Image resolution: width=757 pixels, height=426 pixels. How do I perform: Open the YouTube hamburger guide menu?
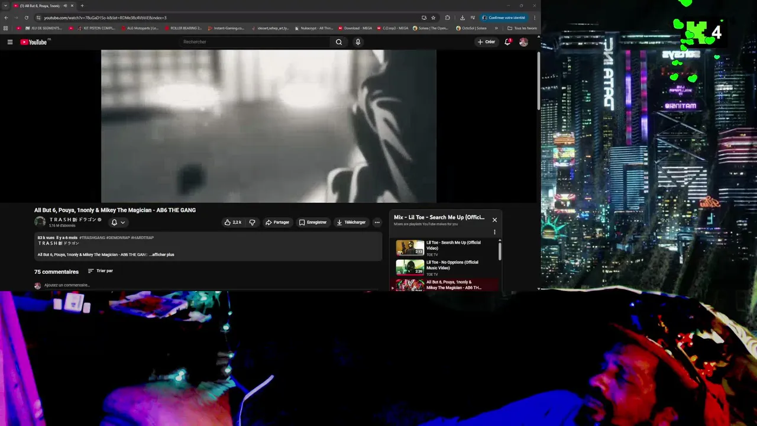click(10, 42)
